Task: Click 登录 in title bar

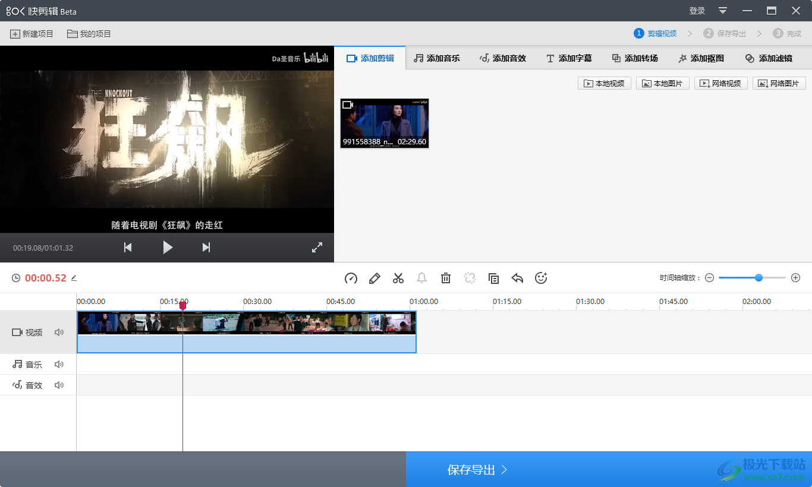Action: 697,11
